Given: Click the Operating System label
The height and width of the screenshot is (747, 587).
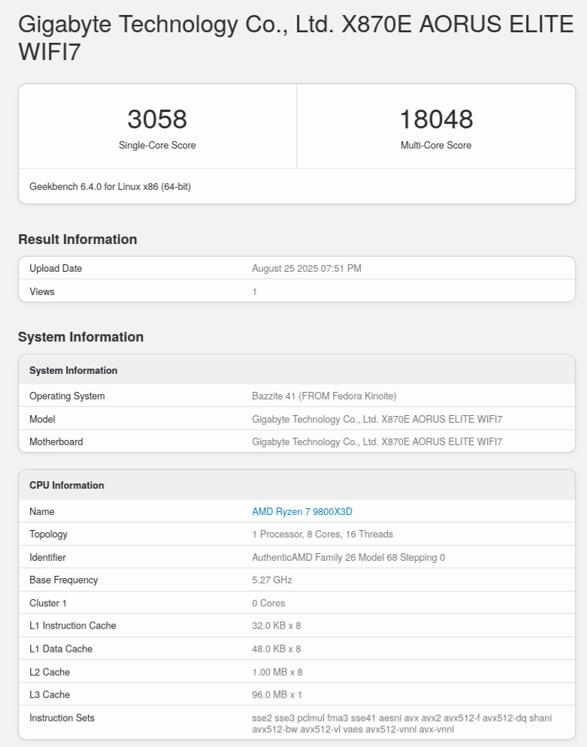Looking at the screenshot, I should 67,396.
